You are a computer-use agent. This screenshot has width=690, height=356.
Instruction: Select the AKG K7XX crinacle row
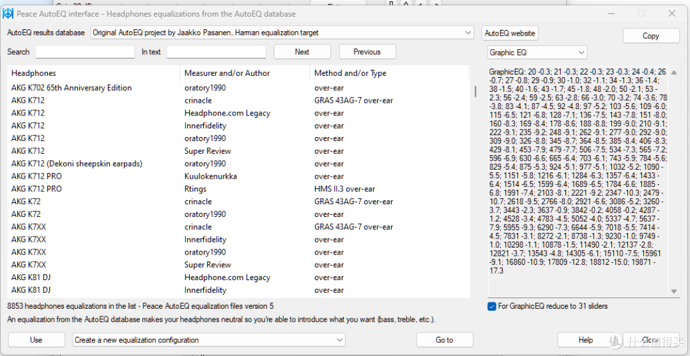[238, 227]
